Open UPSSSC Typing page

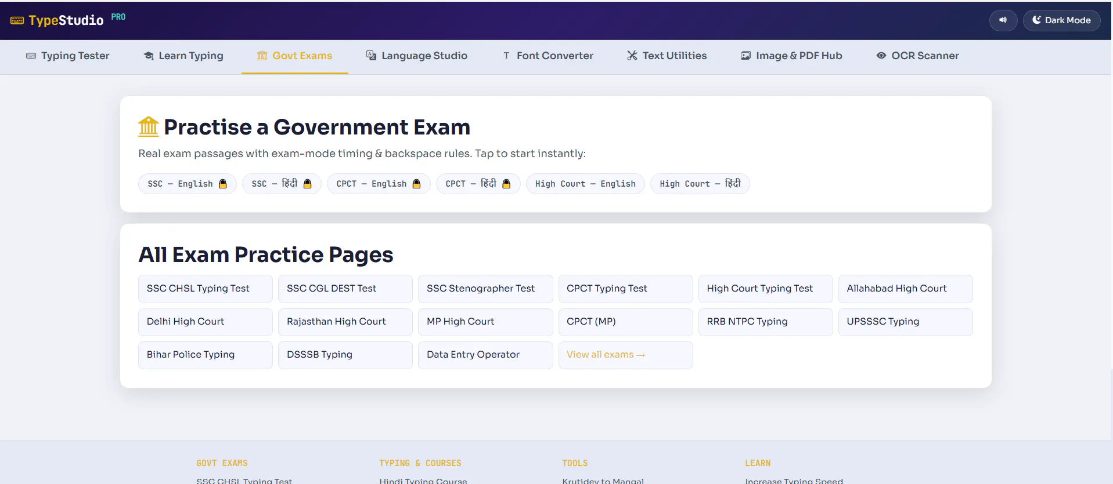(x=905, y=322)
